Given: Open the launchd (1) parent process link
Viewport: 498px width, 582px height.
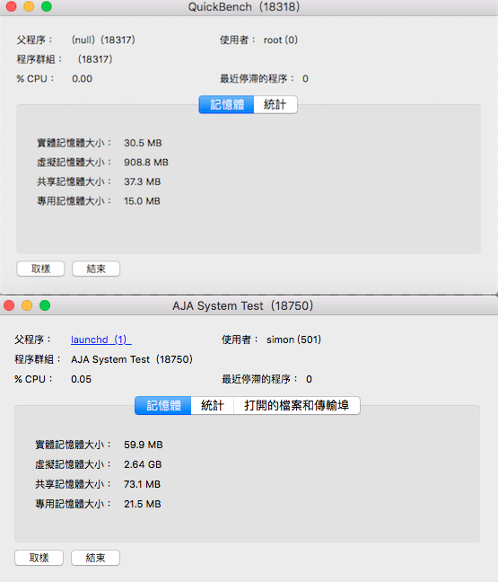Looking at the screenshot, I should pyautogui.click(x=100, y=339).
